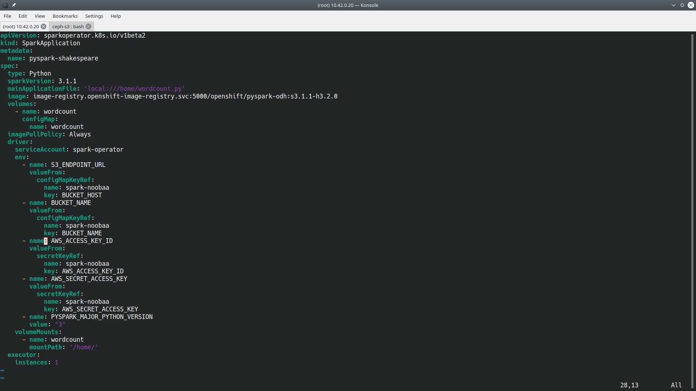Click the openshift image registry URL
Viewport: 696px width, 391px height.
[x=185, y=96]
